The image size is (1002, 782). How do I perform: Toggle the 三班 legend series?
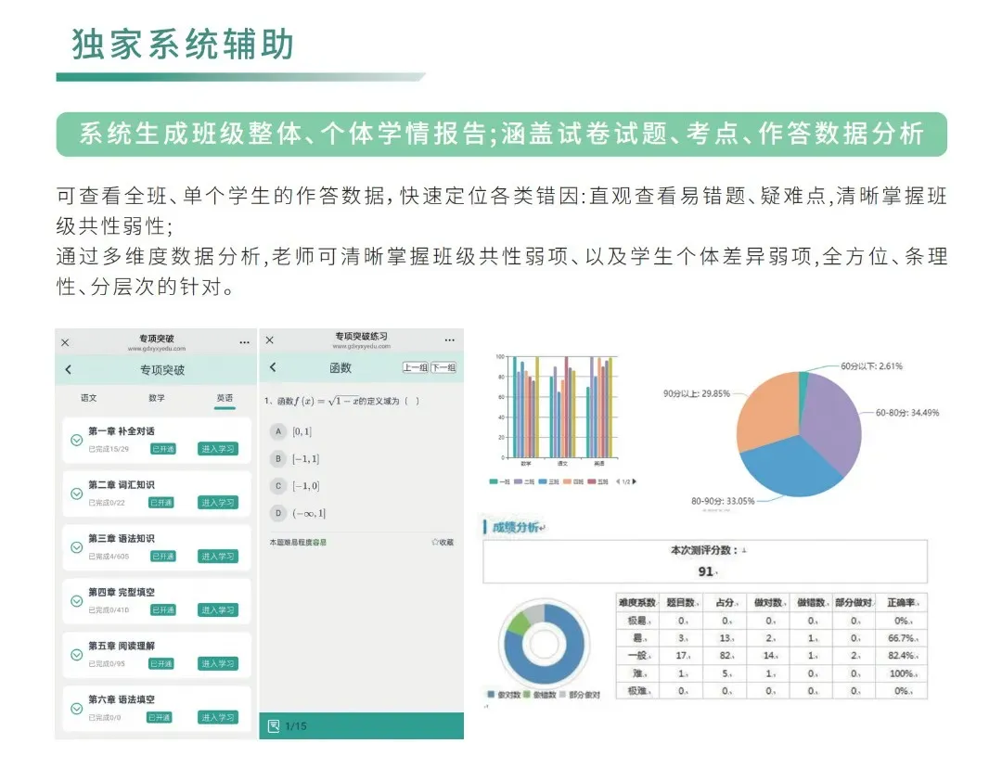pos(549,481)
